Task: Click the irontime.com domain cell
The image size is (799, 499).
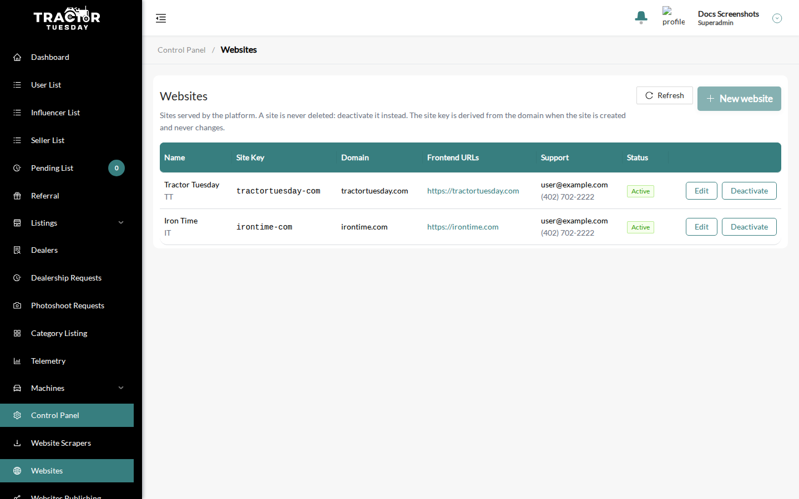Action: pyautogui.click(x=365, y=227)
